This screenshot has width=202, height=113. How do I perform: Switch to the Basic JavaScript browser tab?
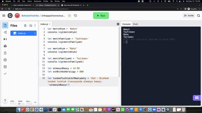click(x=22, y=5)
